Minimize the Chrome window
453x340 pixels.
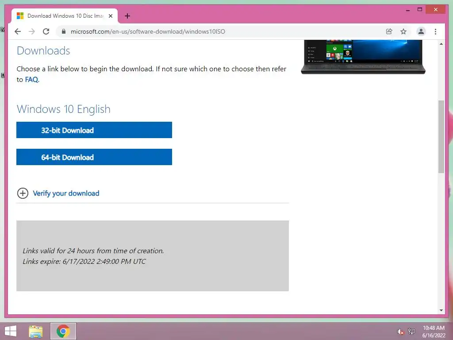click(x=407, y=10)
